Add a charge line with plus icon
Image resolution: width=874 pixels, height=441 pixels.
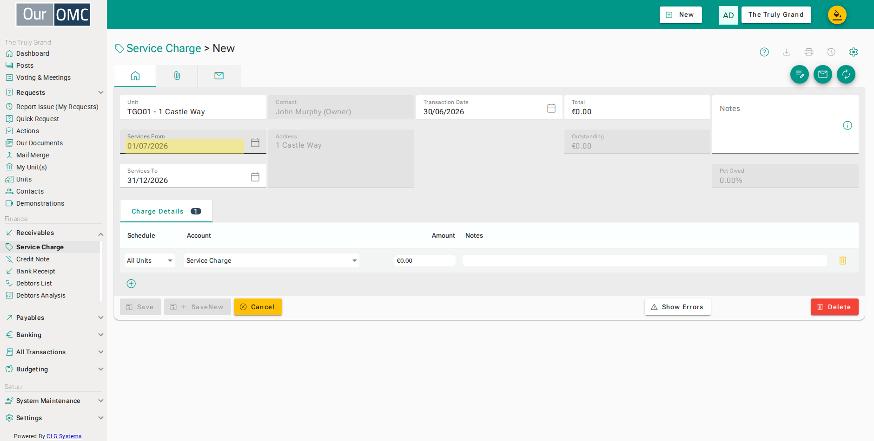(131, 284)
